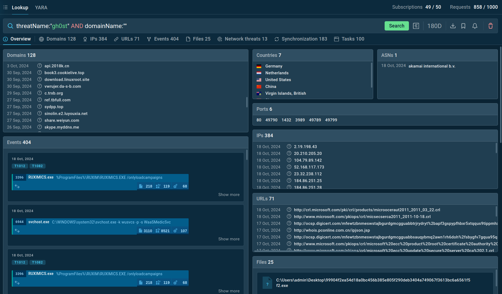Click the query notes icon beside Search
The height and width of the screenshot is (294, 502).
(x=416, y=26)
